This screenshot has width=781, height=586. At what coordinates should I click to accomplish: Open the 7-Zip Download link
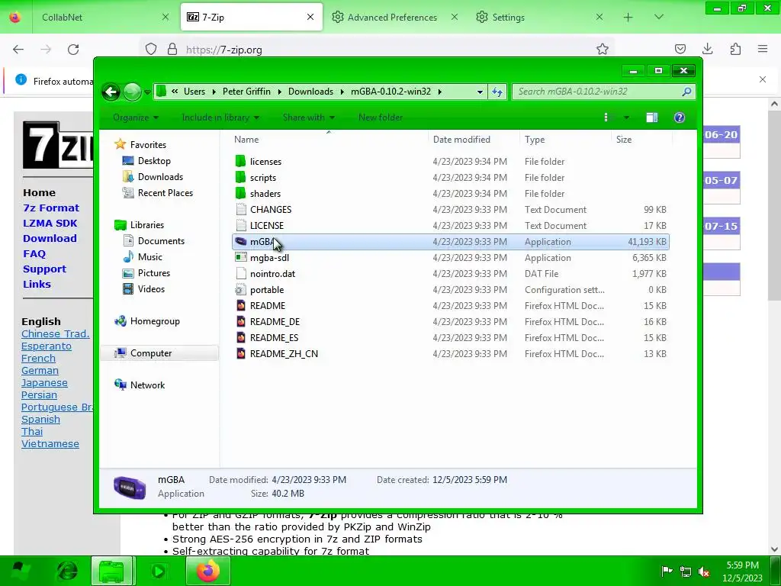pos(50,238)
